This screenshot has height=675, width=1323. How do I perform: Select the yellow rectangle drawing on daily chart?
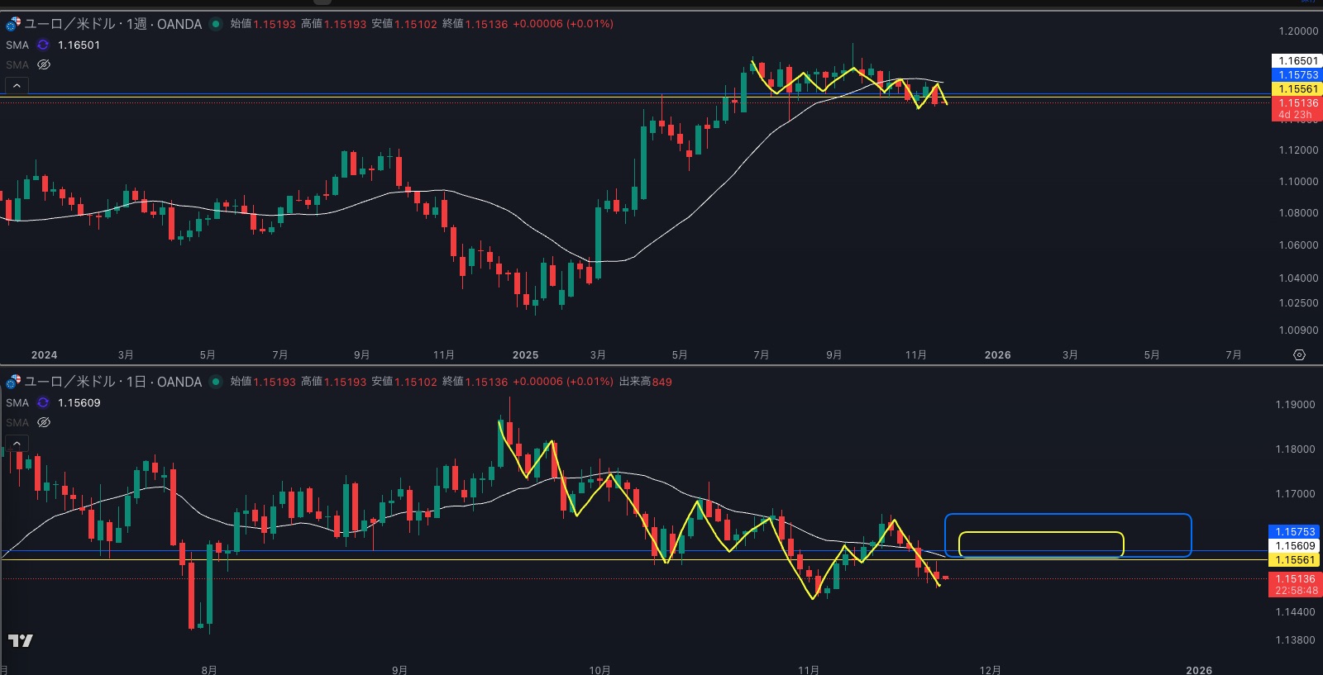pos(1040,533)
